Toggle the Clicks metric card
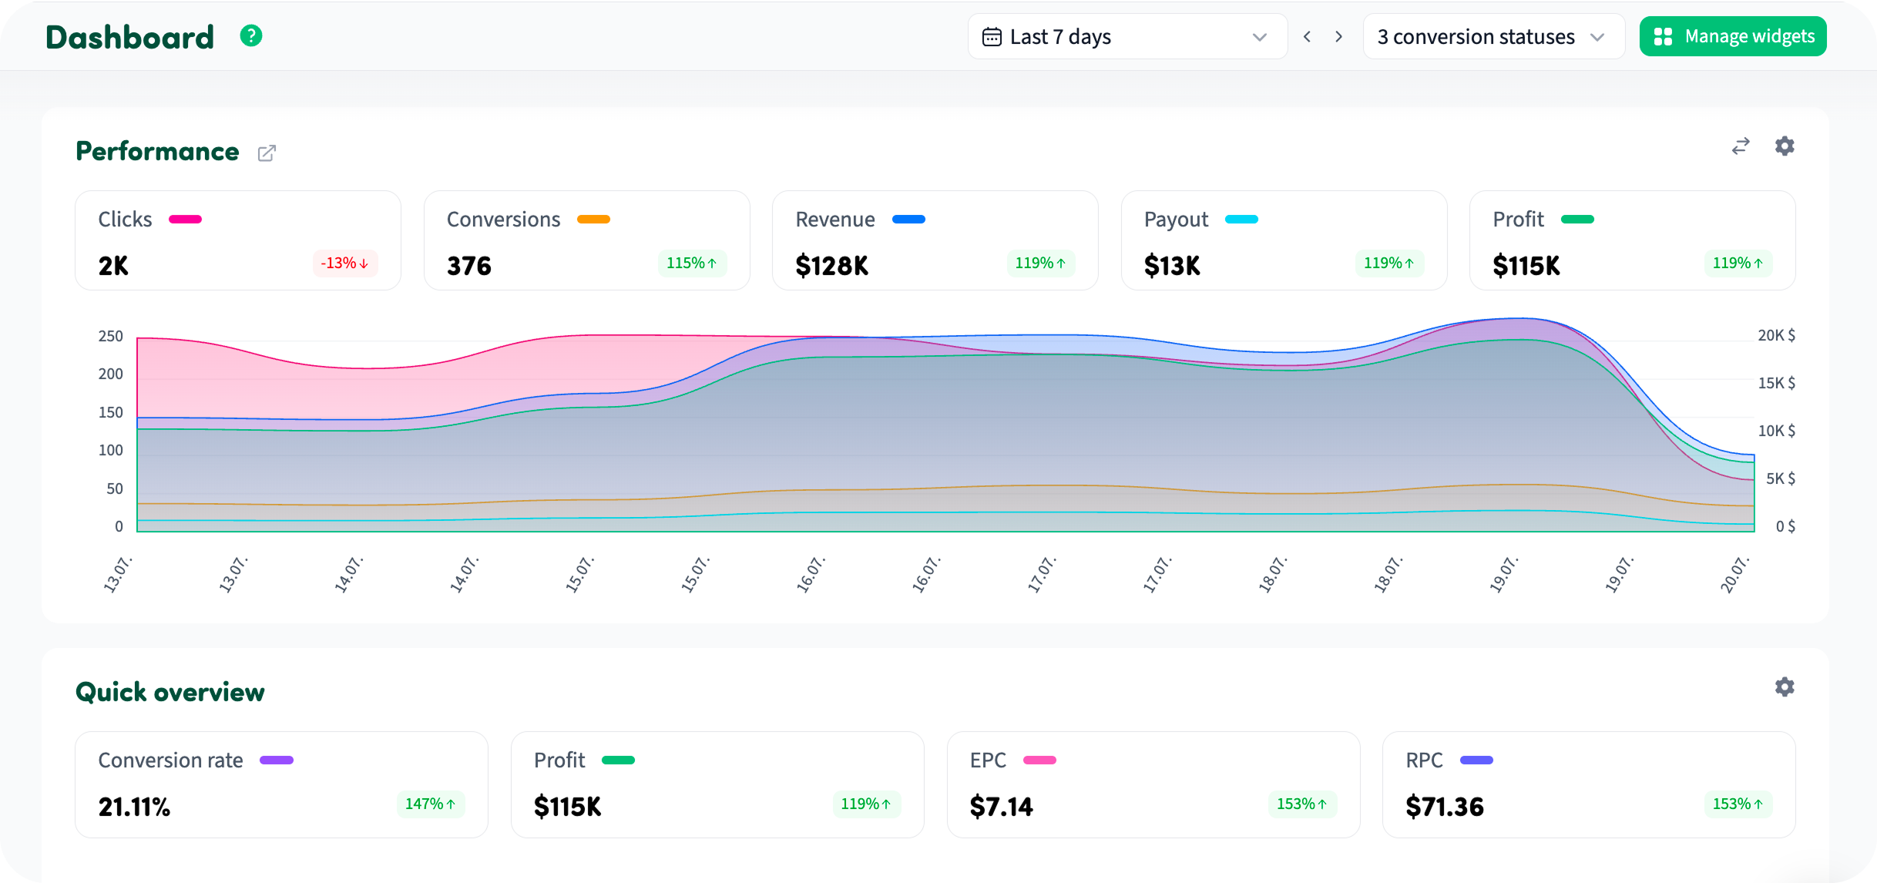This screenshot has height=883, width=1877. click(x=238, y=240)
